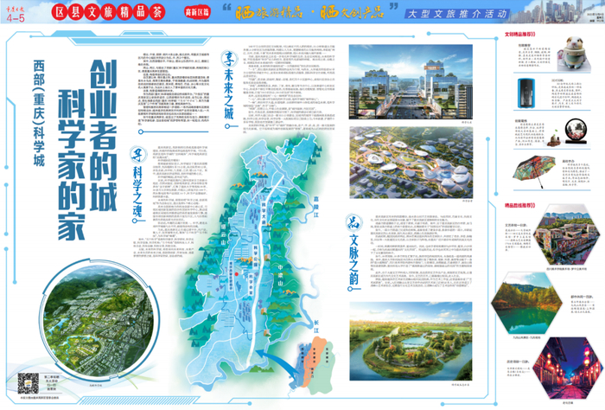The image size is (605, 410).
Task: Click the vertical text '西部(重庆)科学城'
Action: click(39, 112)
